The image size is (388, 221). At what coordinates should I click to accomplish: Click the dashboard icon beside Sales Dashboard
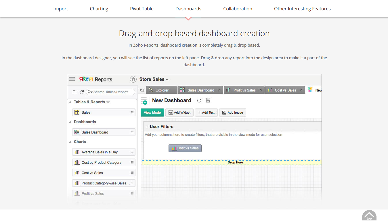pos(77,132)
